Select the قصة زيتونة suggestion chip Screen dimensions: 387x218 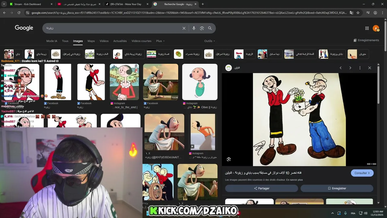(159, 54)
